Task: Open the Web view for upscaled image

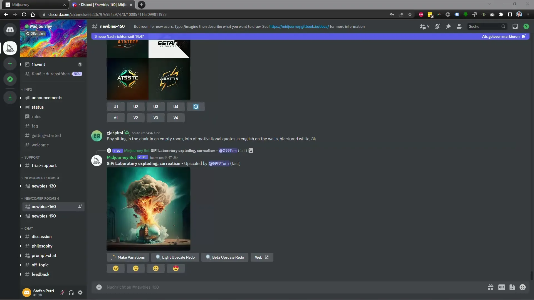Action: (262, 257)
